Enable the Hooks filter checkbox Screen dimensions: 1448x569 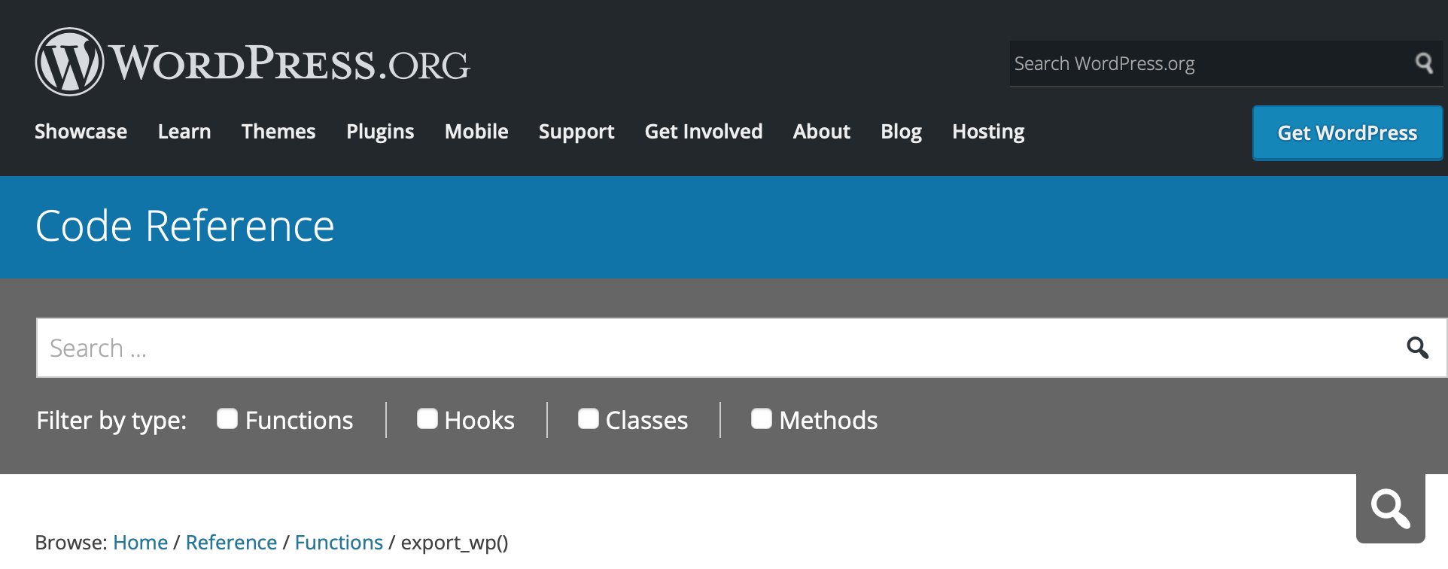[x=427, y=418]
